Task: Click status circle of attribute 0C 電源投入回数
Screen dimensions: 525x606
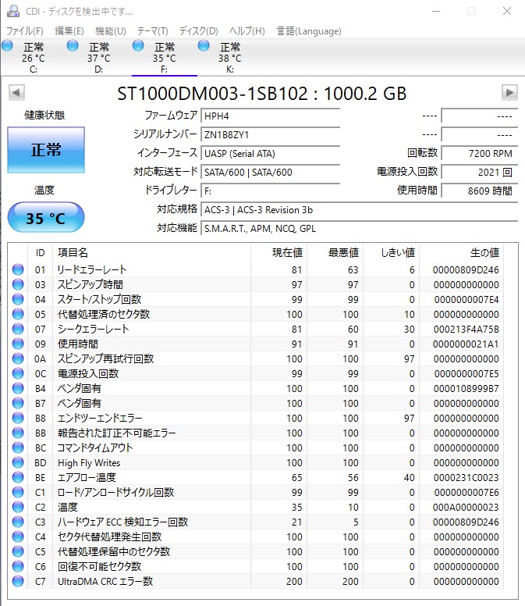Action: point(18,373)
